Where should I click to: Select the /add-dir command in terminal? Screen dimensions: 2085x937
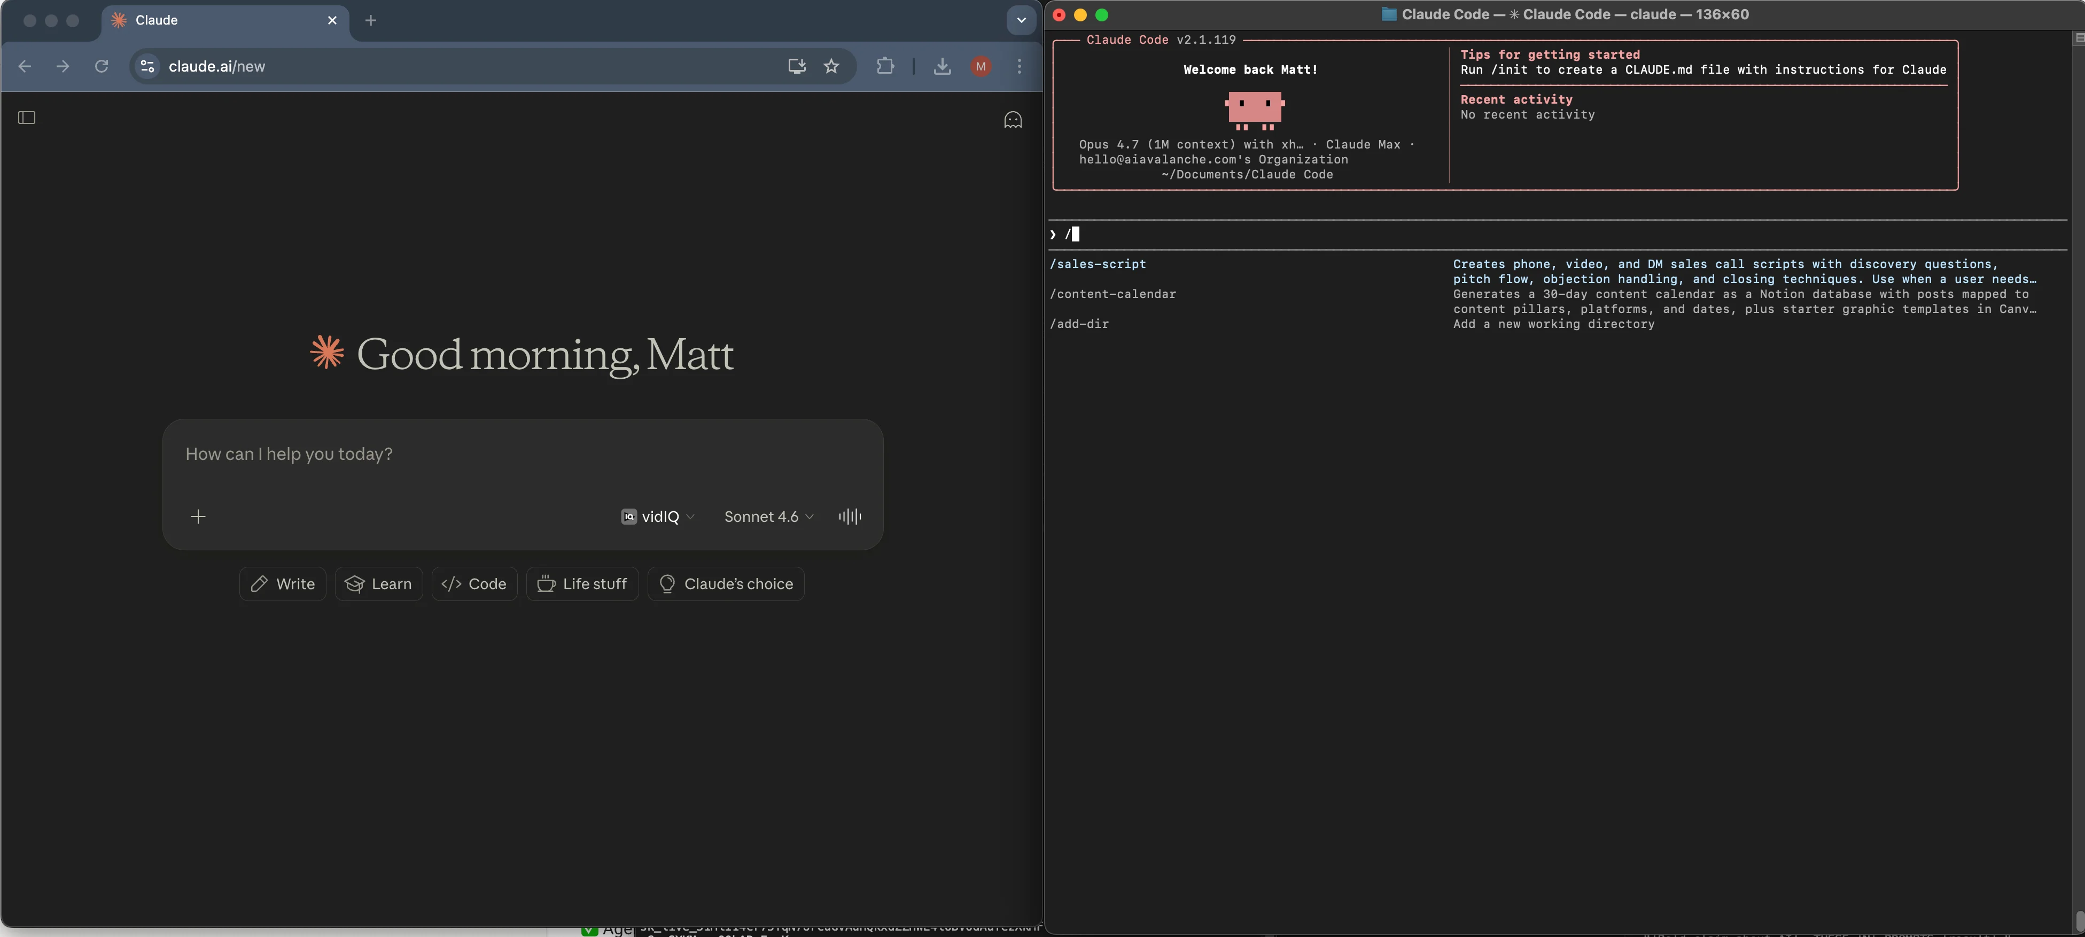pyautogui.click(x=1079, y=324)
